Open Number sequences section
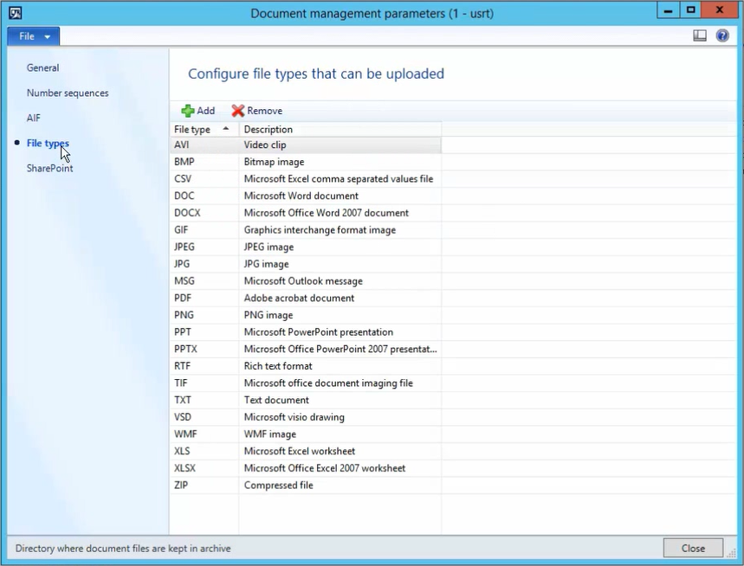744x566 pixels. coord(68,93)
